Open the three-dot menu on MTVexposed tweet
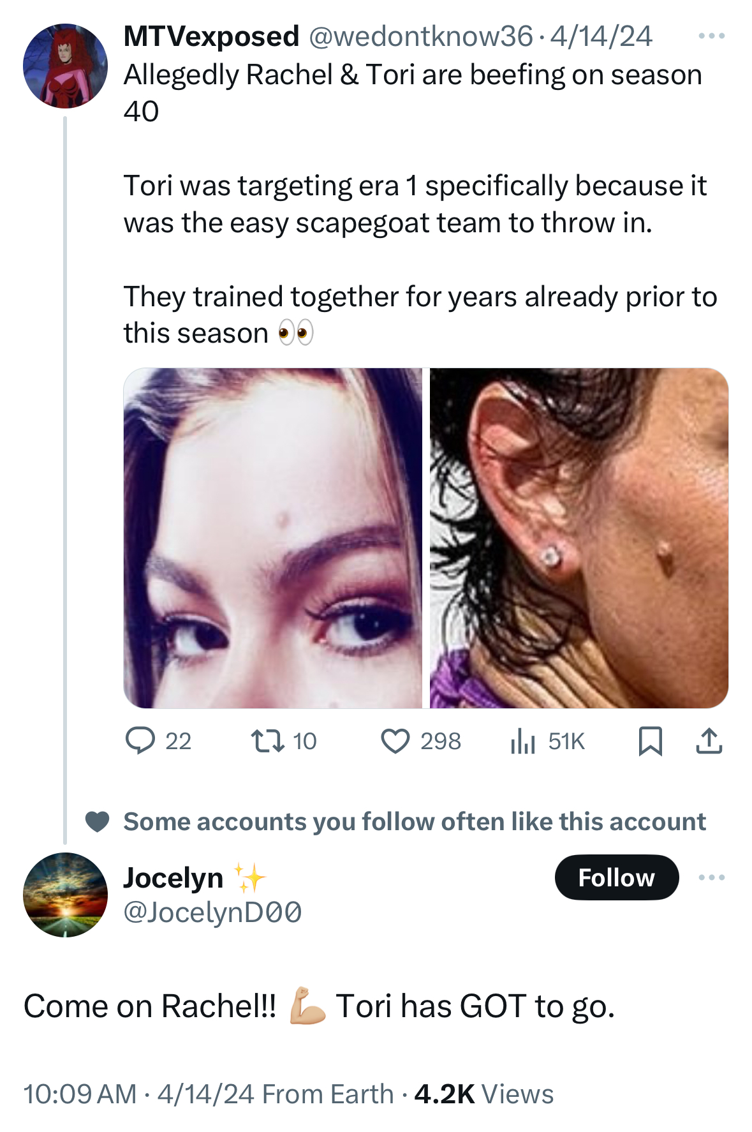The height and width of the screenshot is (1132, 752). [x=712, y=36]
